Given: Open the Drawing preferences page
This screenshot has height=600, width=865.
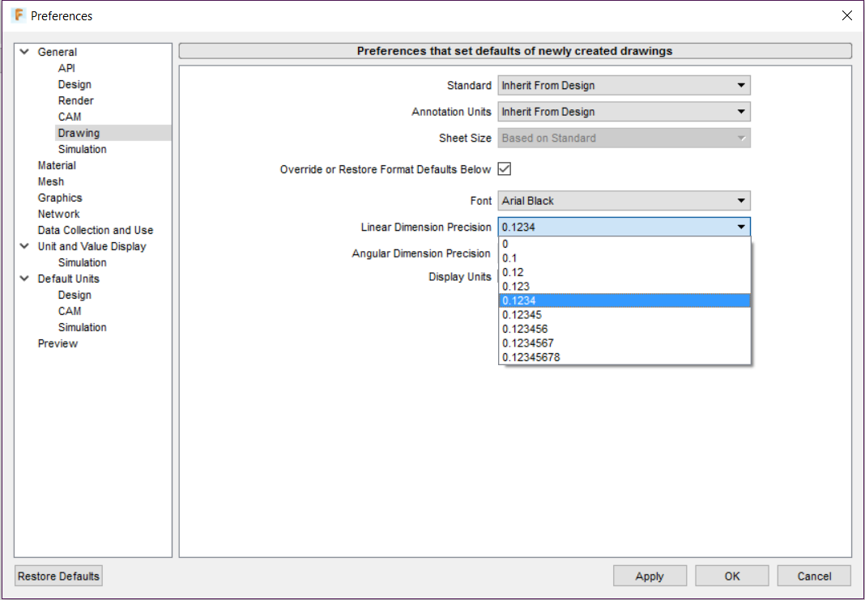Looking at the screenshot, I should coord(80,132).
